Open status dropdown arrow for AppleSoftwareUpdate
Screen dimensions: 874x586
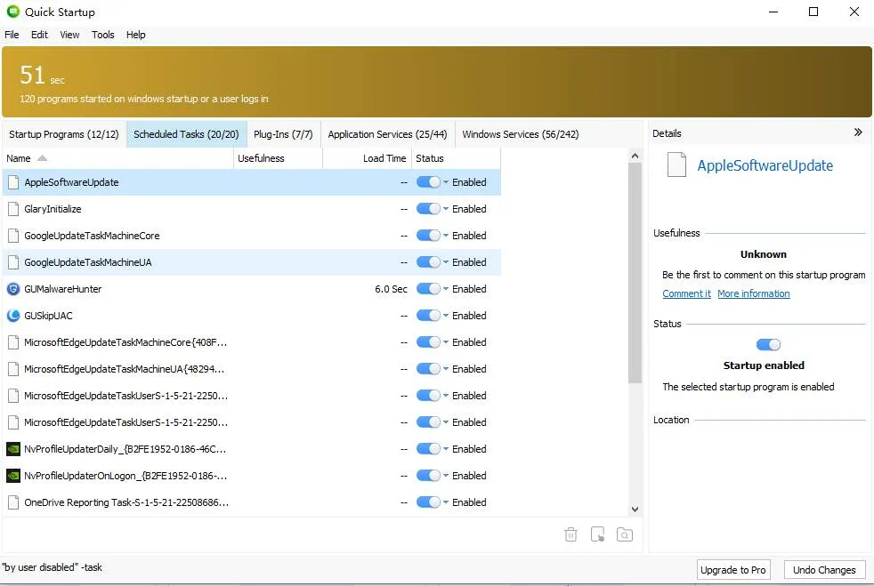coord(446,182)
